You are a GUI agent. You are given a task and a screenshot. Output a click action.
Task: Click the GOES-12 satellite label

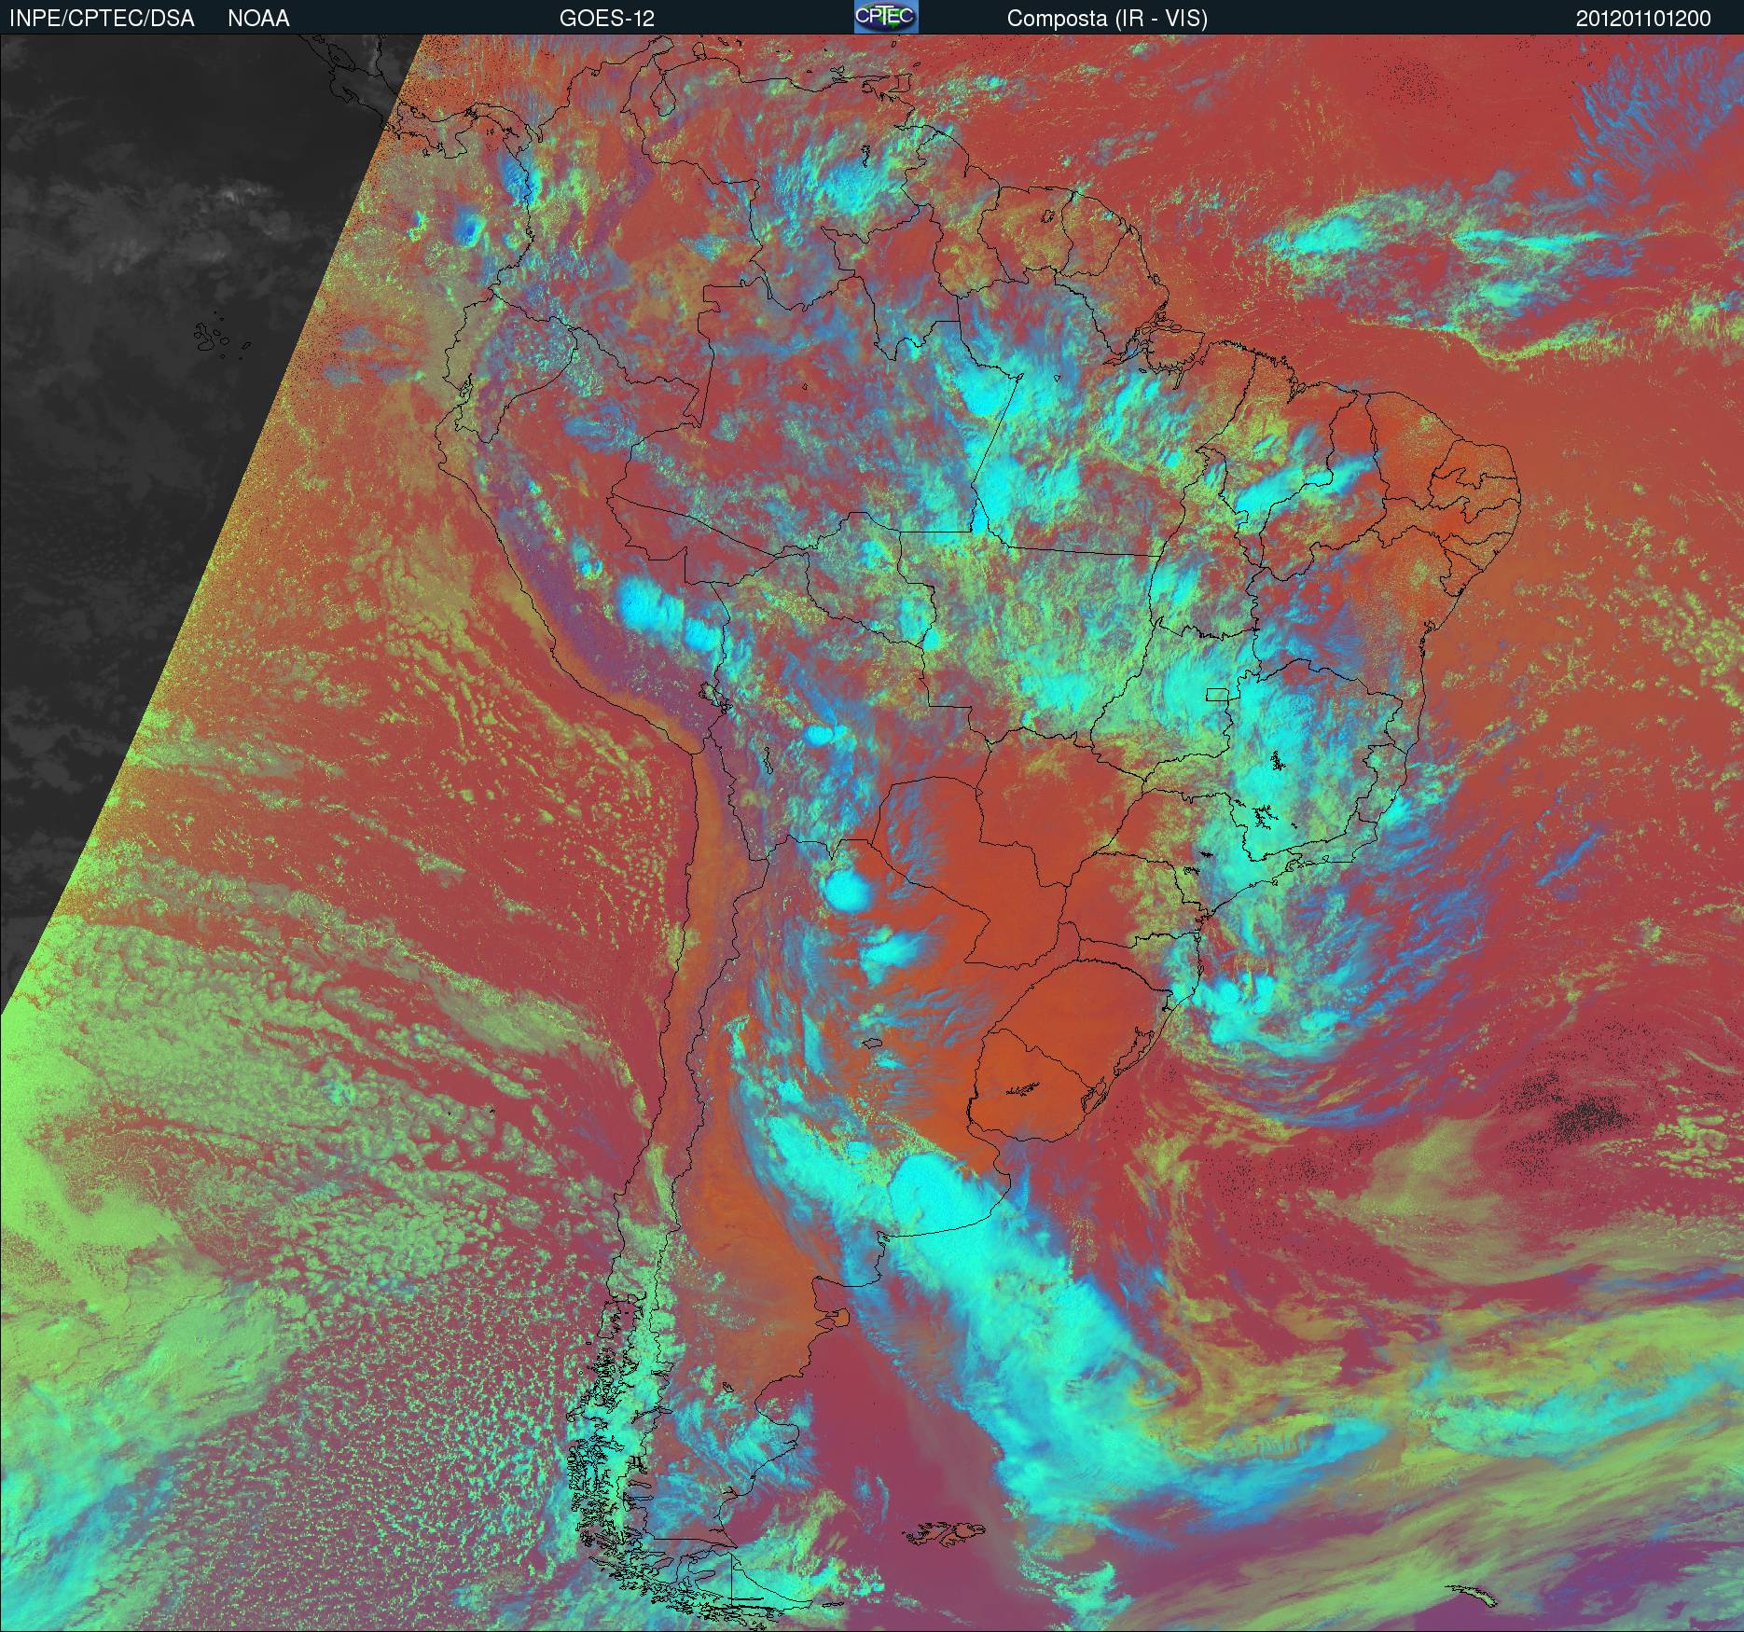pyautogui.click(x=606, y=19)
